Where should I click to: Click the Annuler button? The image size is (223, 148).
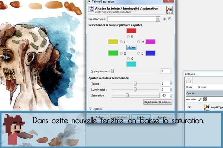(162, 117)
